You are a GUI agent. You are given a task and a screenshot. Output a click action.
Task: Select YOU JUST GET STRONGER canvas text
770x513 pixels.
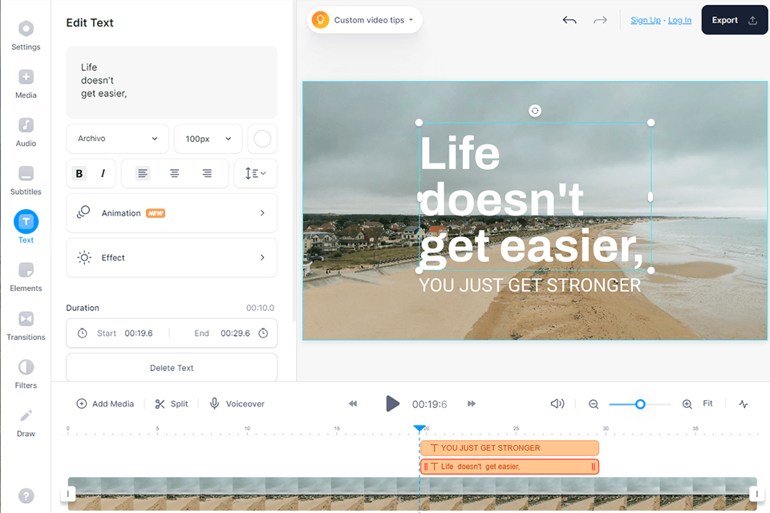click(529, 285)
